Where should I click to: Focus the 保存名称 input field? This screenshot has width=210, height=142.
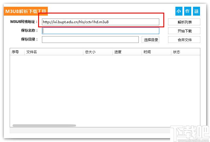coord(100,31)
